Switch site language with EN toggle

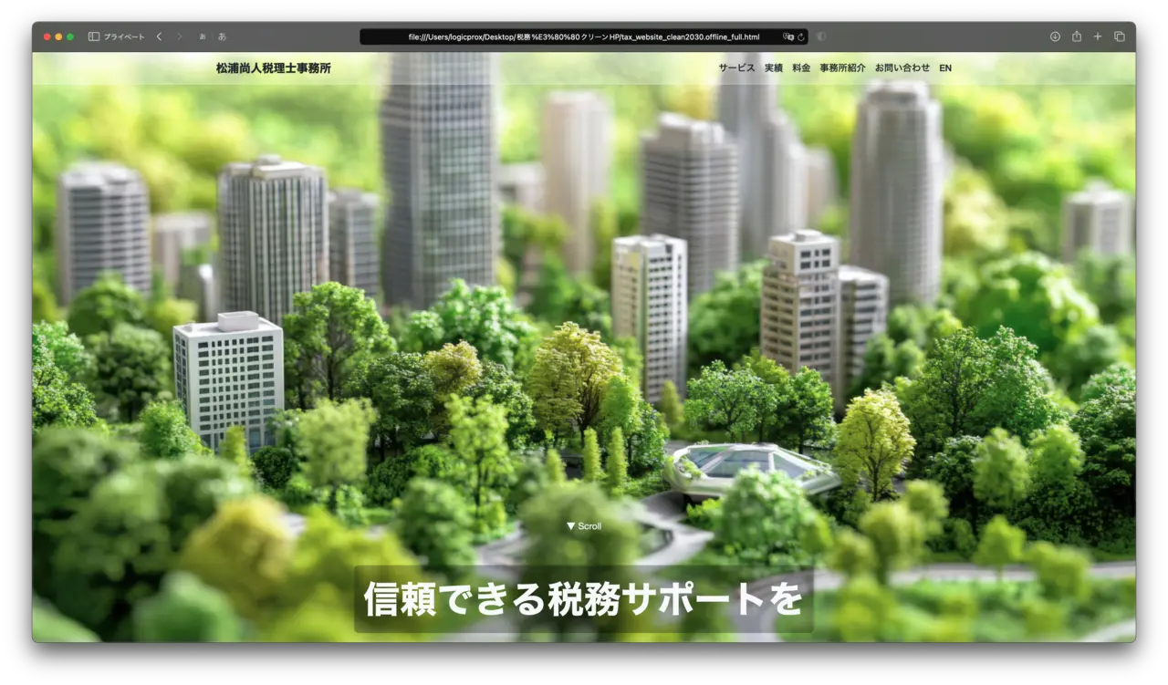945,68
